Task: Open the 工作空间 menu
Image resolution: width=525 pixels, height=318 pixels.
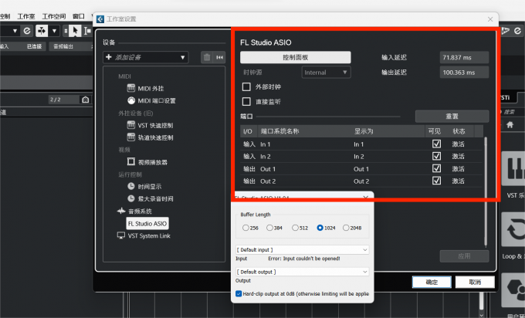Action: 54,16
